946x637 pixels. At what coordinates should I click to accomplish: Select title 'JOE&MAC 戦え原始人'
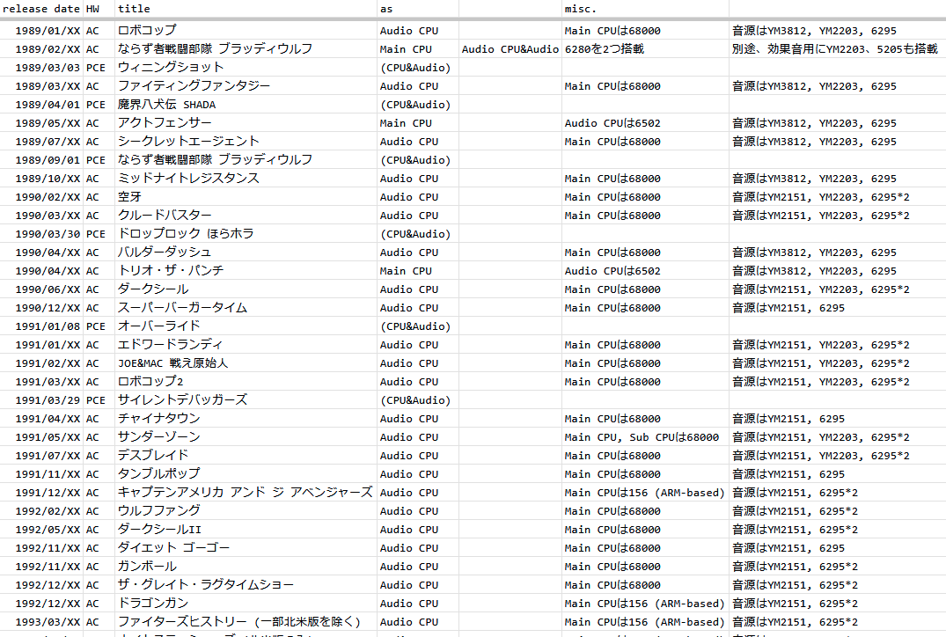(x=172, y=362)
